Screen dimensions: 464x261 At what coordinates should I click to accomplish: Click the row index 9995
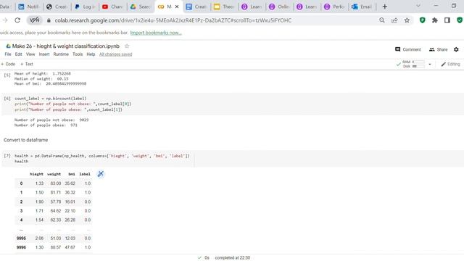pyautogui.click(x=21, y=239)
